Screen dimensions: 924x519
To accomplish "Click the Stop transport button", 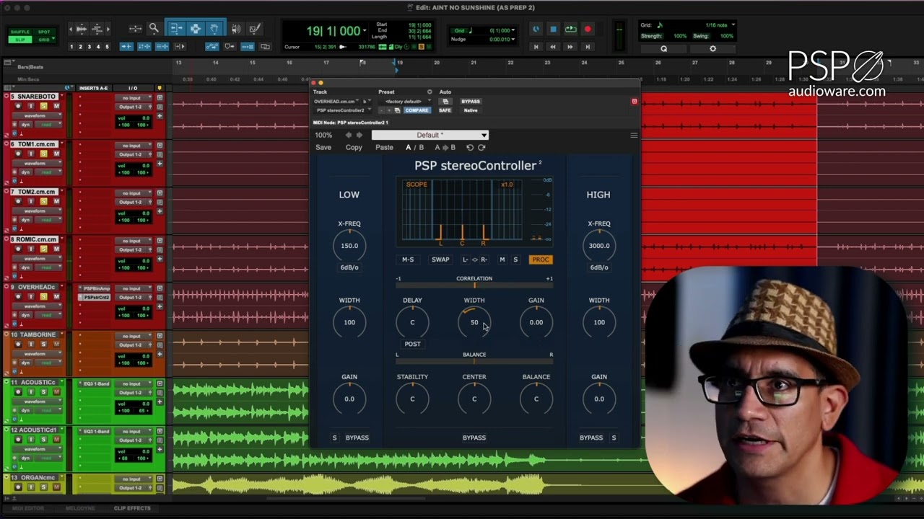I will click(553, 30).
